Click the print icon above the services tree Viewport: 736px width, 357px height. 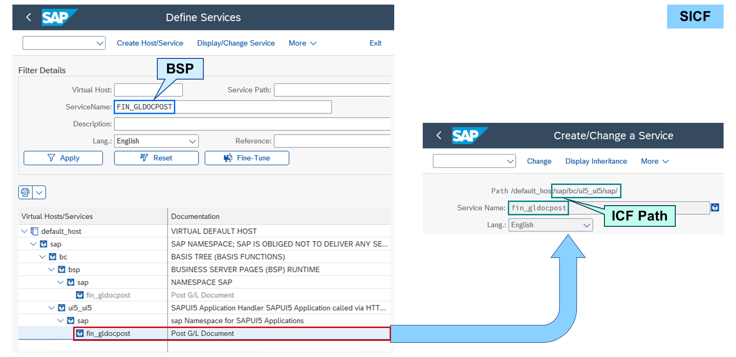(x=25, y=192)
